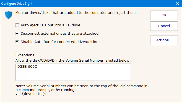This screenshot has width=182, height=103.
Task: Click the Exceptions: heading
Action: click(25, 55)
